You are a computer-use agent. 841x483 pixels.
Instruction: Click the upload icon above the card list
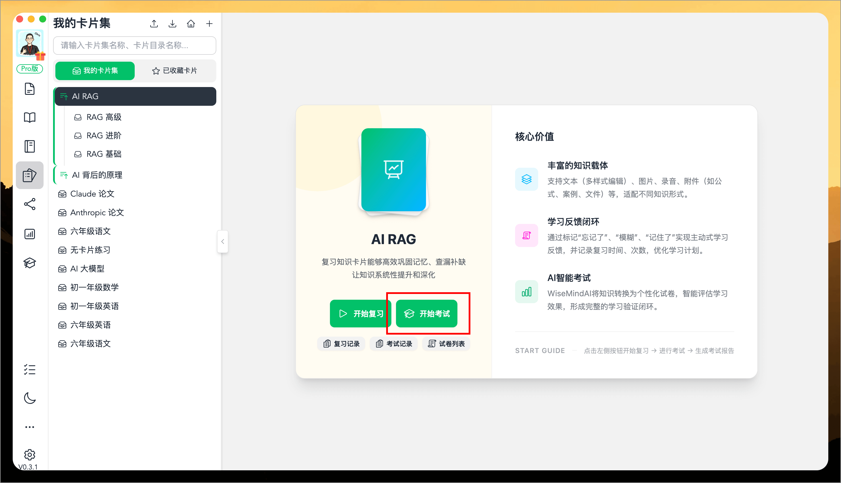click(154, 24)
